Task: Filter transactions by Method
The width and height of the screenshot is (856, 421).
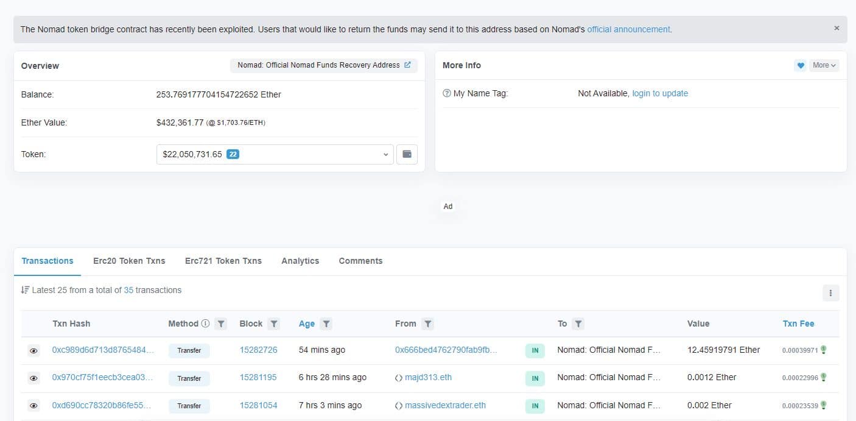Action: click(221, 324)
